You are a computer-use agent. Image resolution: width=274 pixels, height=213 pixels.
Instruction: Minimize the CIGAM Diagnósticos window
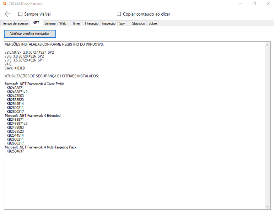click(241, 4)
